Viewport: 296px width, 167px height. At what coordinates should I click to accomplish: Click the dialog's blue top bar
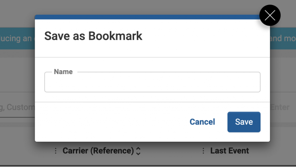coord(147,17)
